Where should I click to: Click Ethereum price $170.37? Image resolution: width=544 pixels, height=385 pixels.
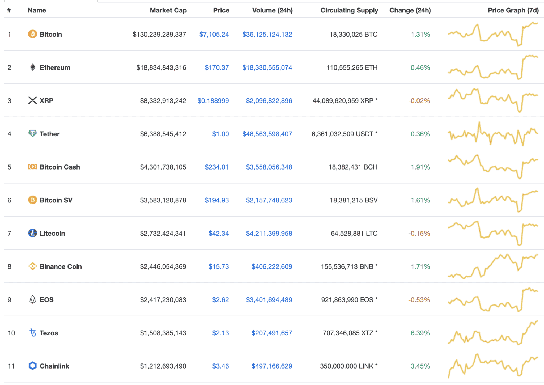click(217, 67)
